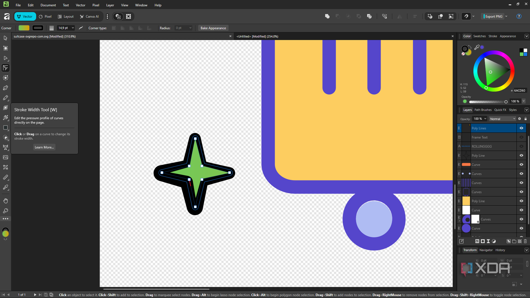
Task: Switch to the Pixel persona
Action: 45,16
